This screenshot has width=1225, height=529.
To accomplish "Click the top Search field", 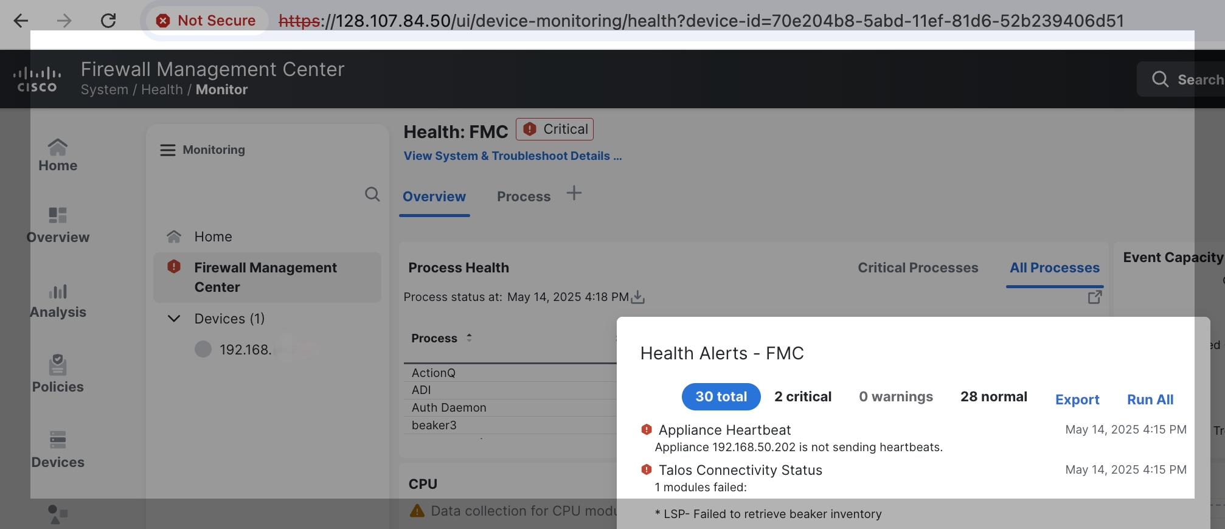I will 1186,80.
